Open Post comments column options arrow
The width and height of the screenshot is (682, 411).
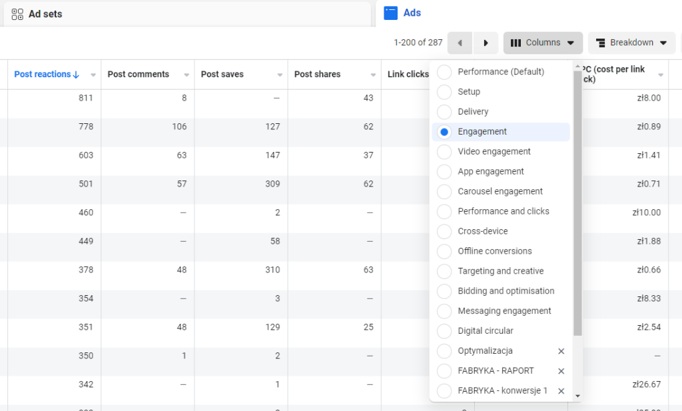(x=186, y=75)
